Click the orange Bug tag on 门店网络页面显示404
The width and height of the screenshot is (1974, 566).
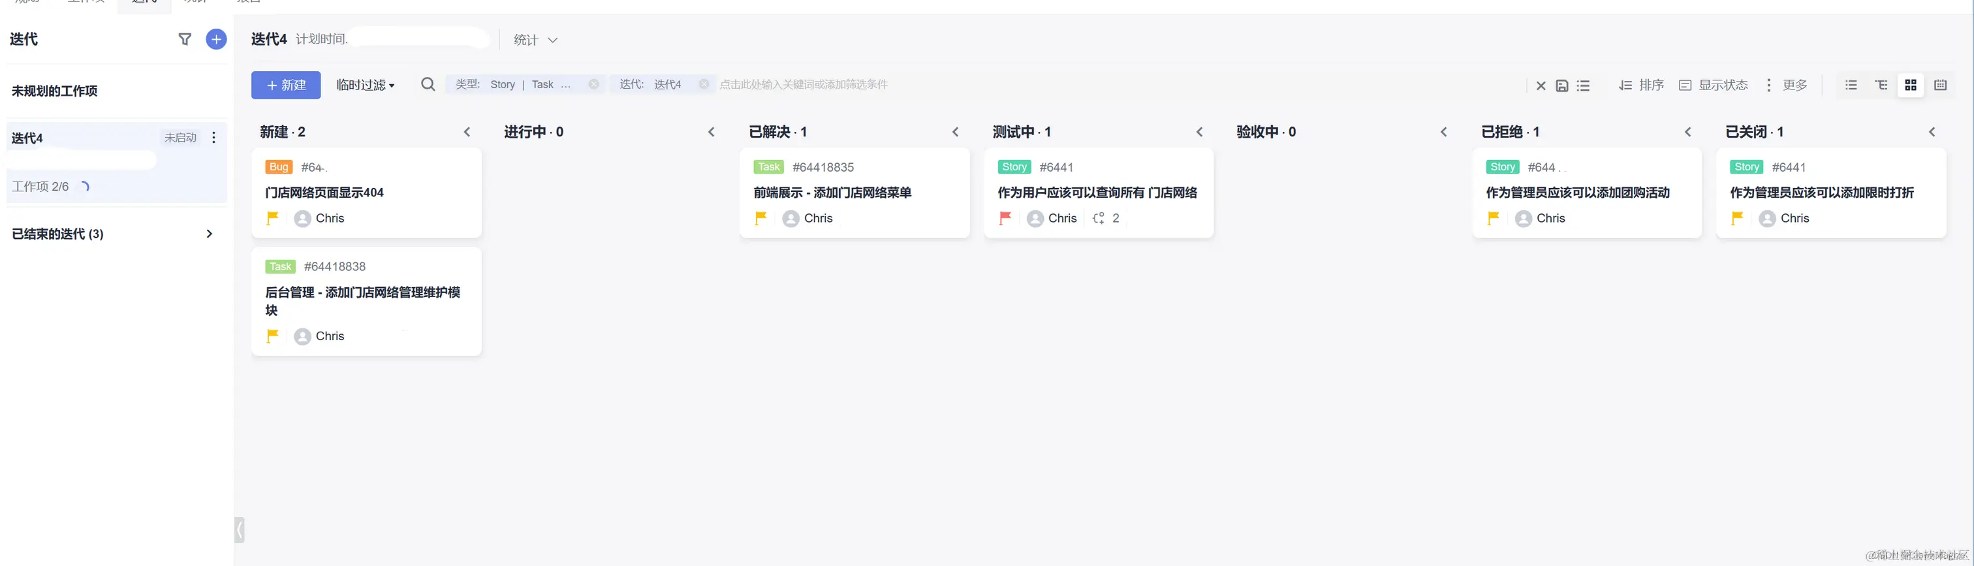tap(279, 167)
